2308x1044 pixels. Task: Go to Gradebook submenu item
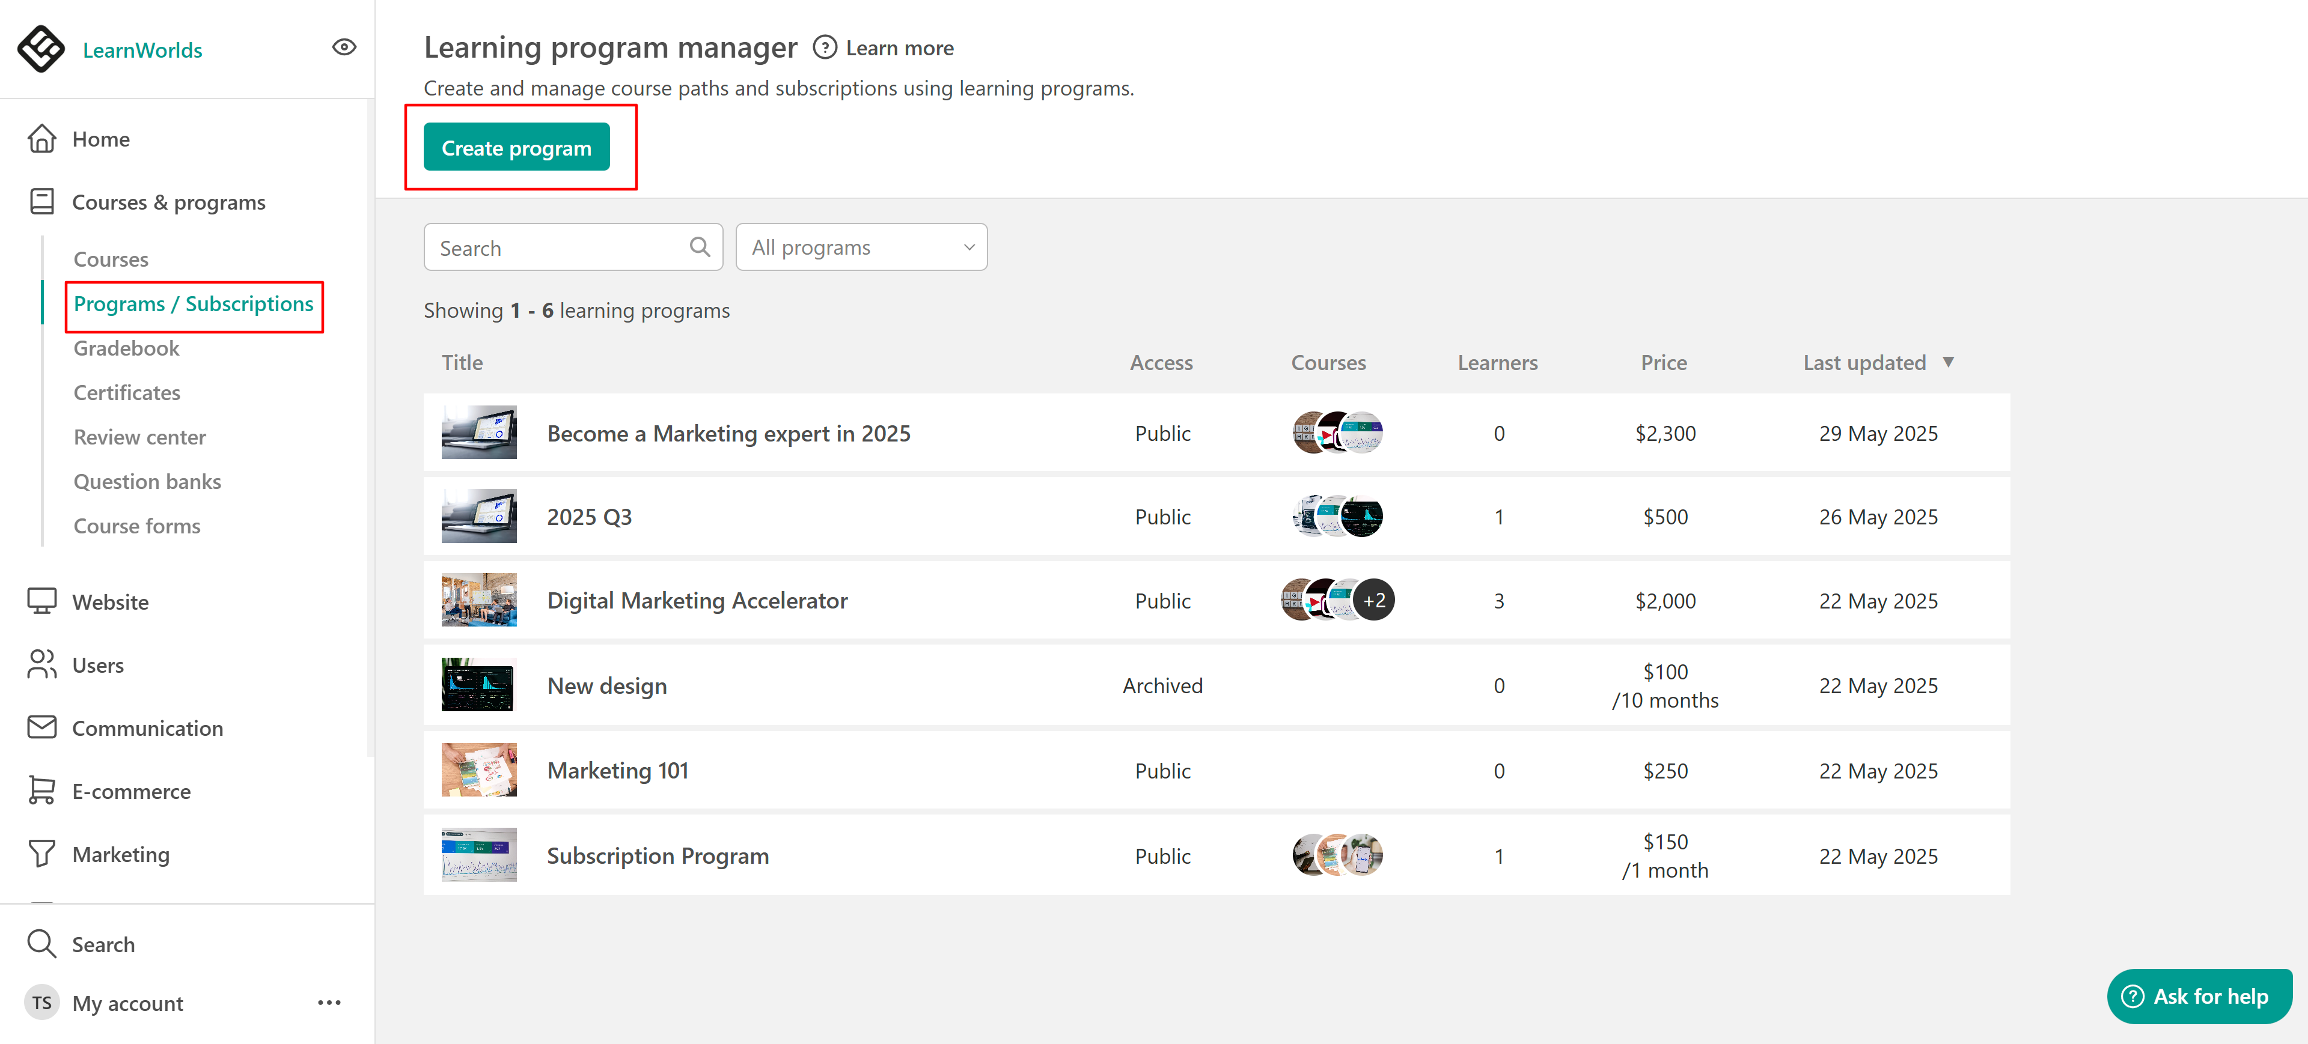coord(126,348)
